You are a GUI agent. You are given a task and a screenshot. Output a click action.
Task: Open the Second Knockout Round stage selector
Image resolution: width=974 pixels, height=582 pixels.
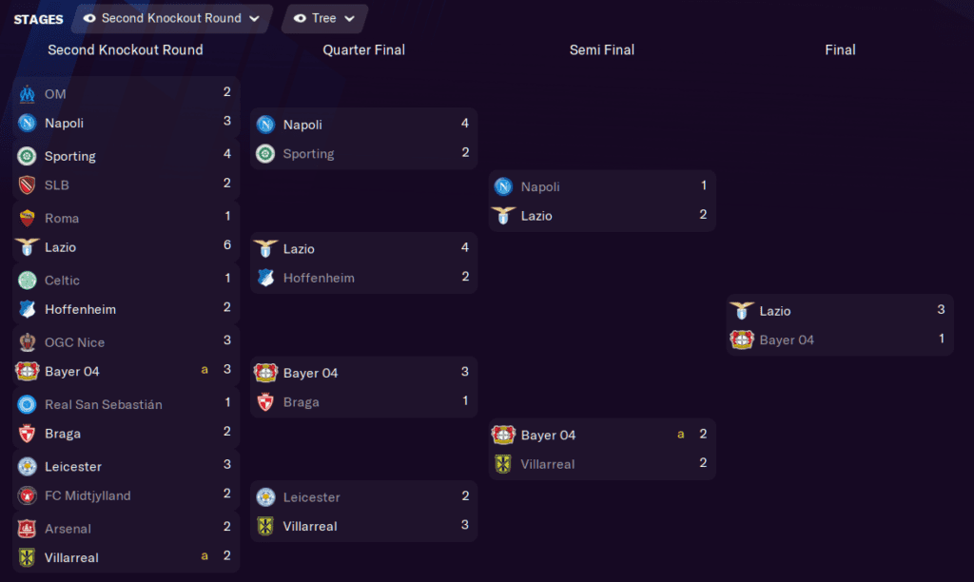171,18
